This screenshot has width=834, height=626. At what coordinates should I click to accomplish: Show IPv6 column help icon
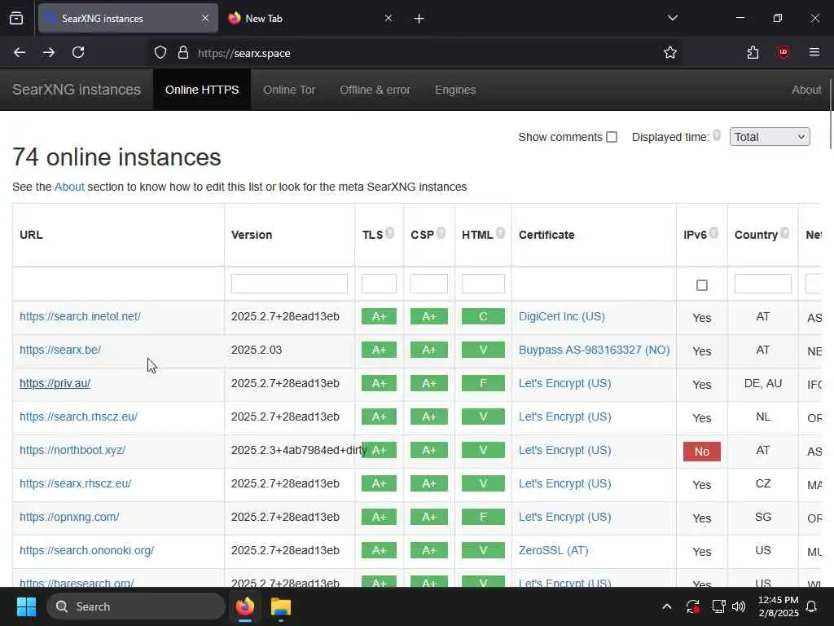click(x=713, y=232)
